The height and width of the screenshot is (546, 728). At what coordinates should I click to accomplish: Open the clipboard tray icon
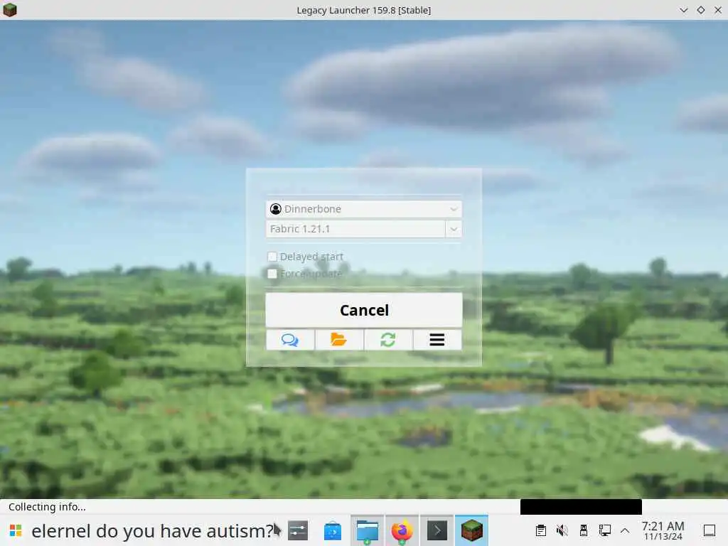point(541,530)
